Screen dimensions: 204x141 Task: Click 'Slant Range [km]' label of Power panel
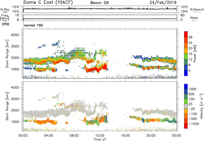point(7,54)
